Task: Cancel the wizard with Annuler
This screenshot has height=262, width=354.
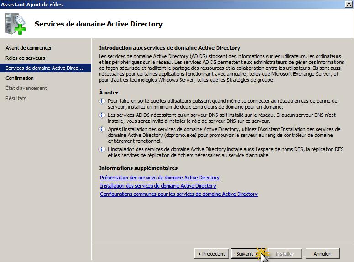Action: (322, 254)
